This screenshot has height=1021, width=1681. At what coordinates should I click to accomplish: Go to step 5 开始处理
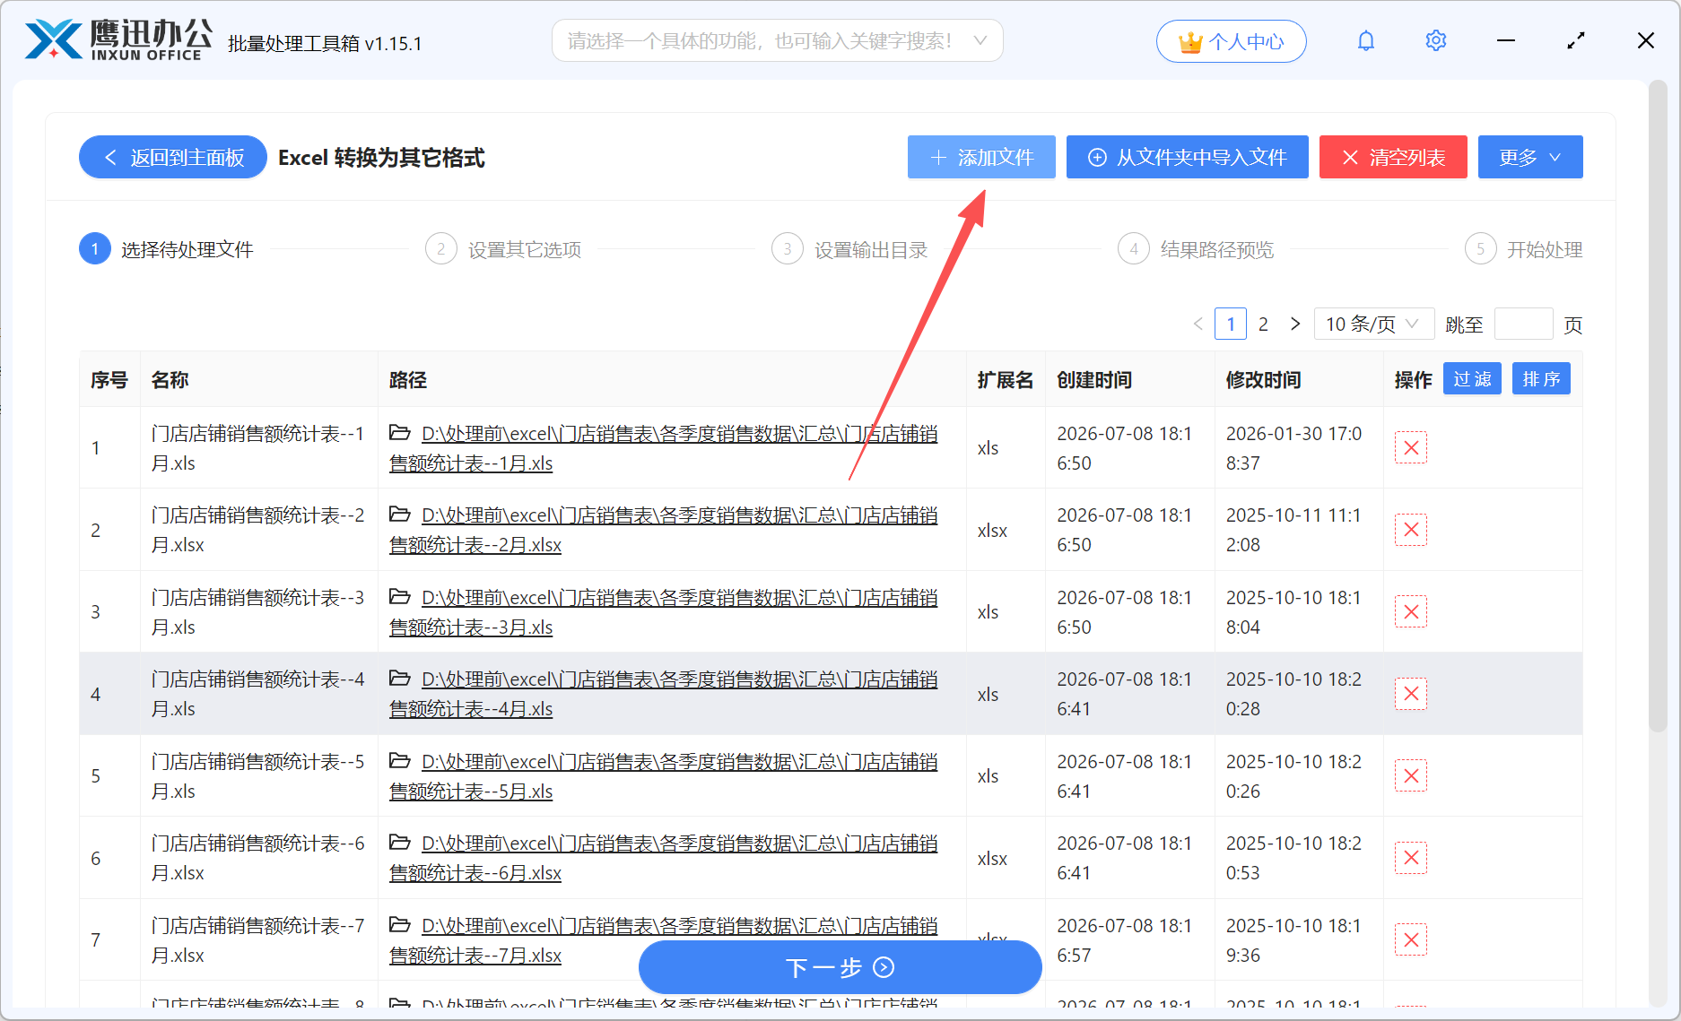click(x=1523, y=249)
